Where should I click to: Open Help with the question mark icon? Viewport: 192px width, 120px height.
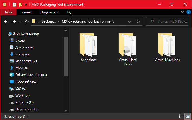coord(189,12)
